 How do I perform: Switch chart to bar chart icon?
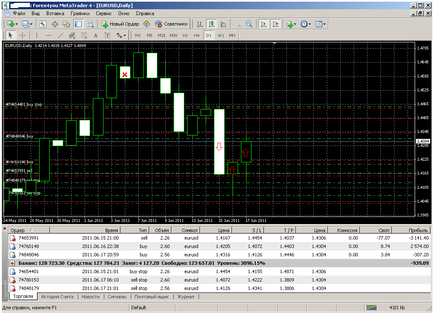coord(200,24)
